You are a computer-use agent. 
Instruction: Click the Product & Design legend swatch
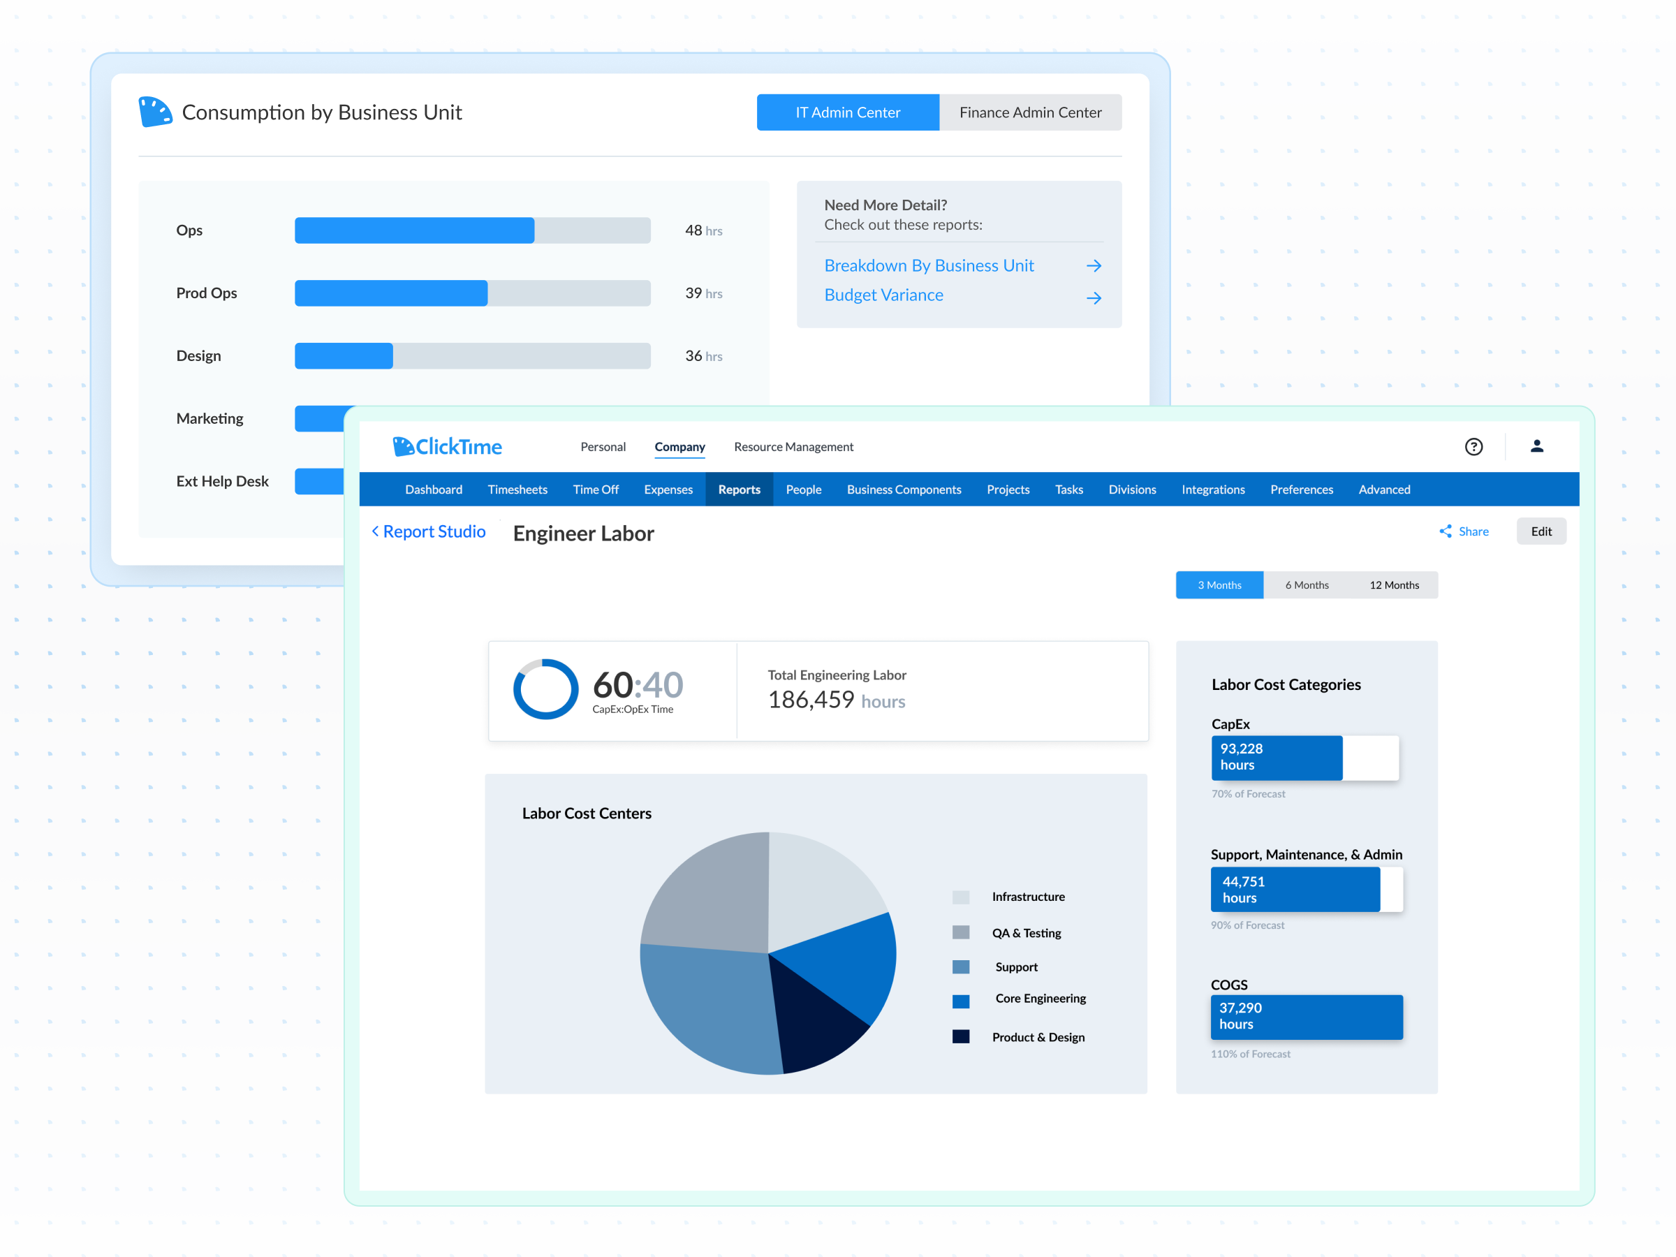point(961,1036)
